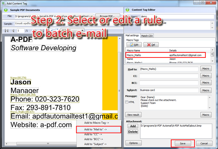The width and height of the screenshot is (218, 149).
Task: Expand the Add to Macro Tag submenu
Action: (96, 123)
